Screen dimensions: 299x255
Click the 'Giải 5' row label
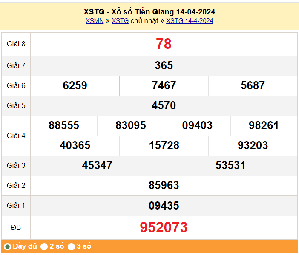(16, 106)
